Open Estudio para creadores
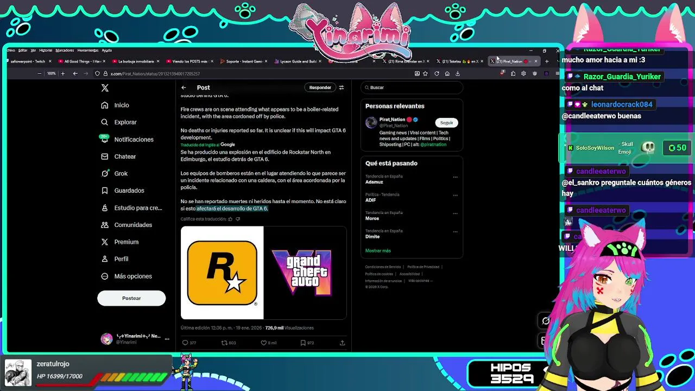The image size is (695, 391). click(x=132, y=207)
